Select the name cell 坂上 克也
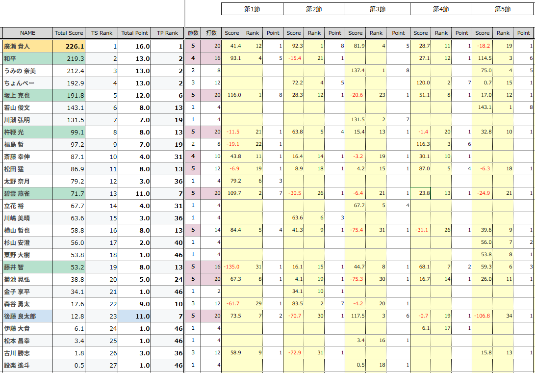This screenshot has width=535, height=373. point(27,96)
